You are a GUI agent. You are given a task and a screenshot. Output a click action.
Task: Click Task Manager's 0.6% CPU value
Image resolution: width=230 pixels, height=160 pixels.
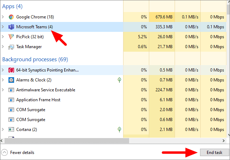(x=142, y=47)
